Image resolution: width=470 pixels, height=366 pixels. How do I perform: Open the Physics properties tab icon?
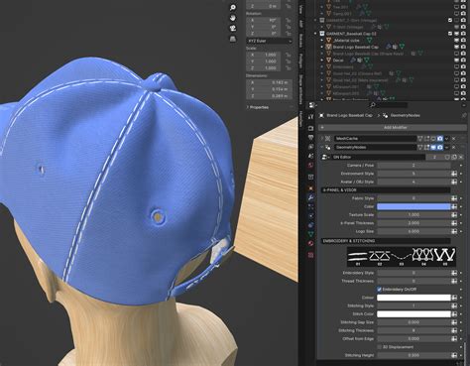tap(310, 215)
